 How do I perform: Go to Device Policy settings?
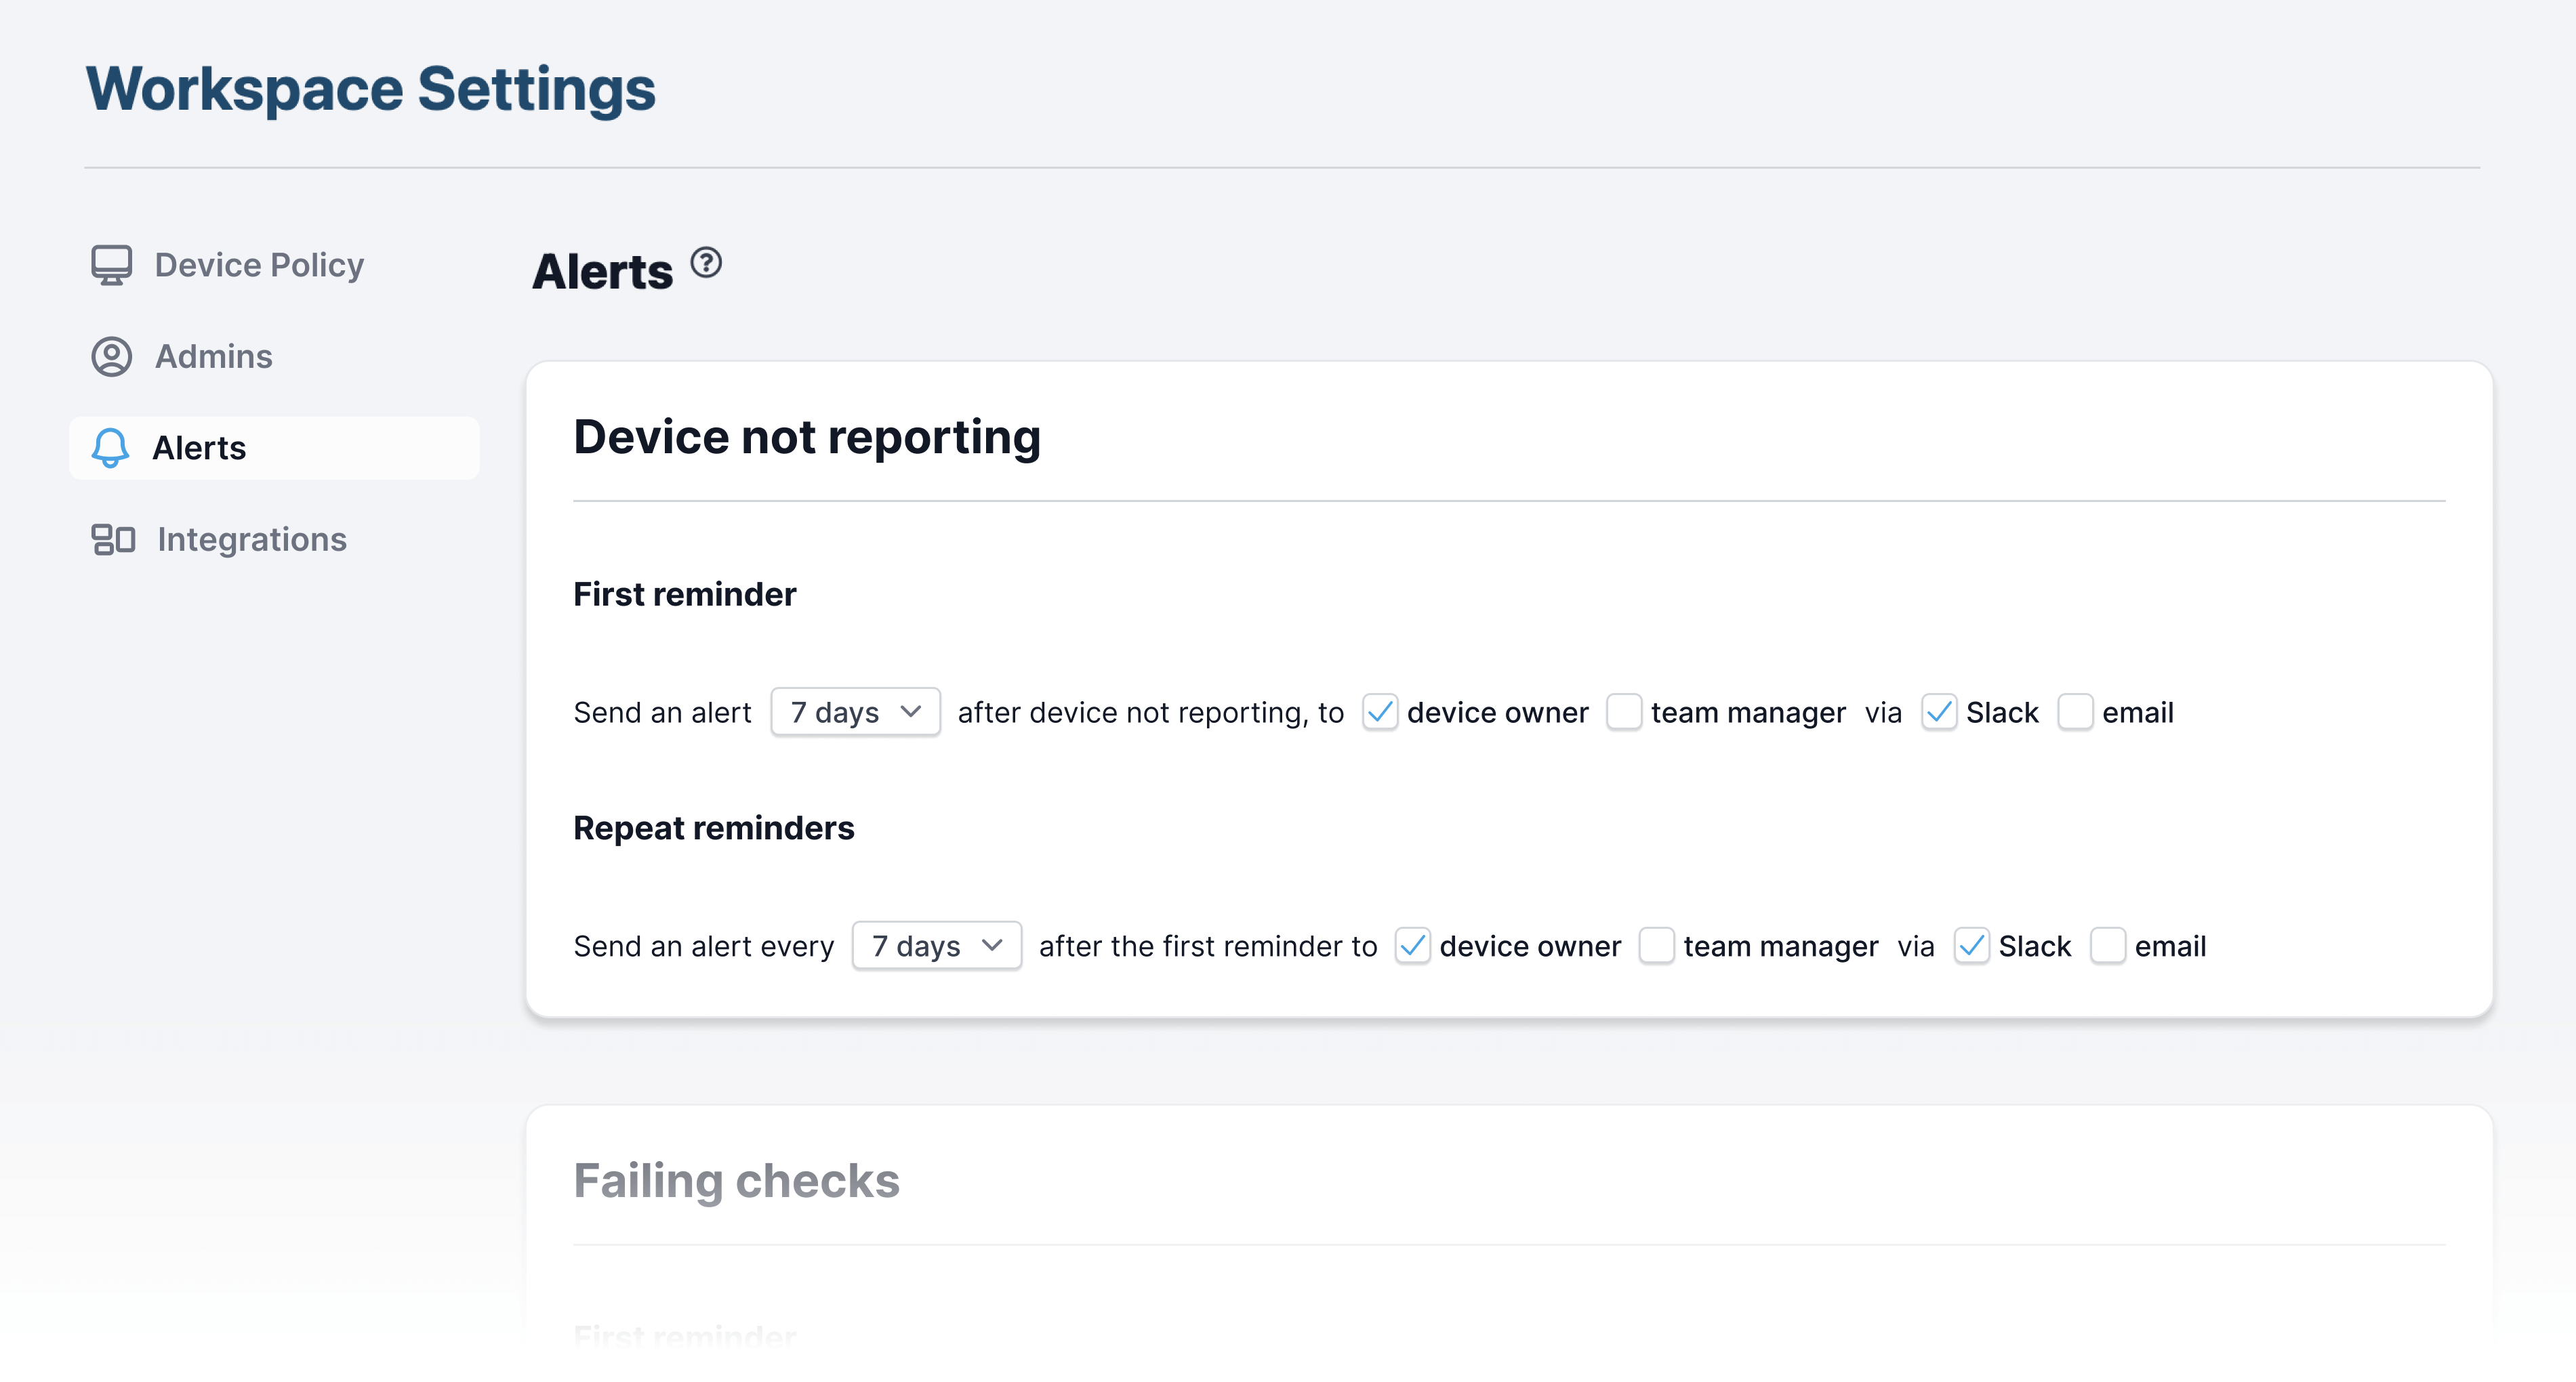[259, 265]
